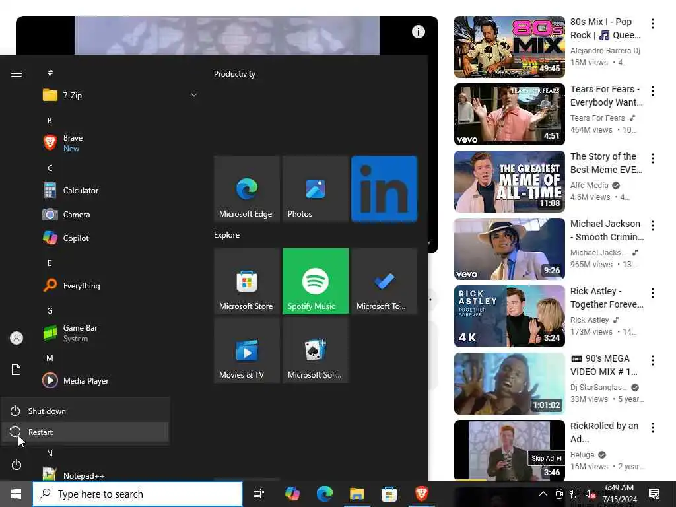
Task: Open more options for Tears For Fears video
Action: tap(653, 91)
